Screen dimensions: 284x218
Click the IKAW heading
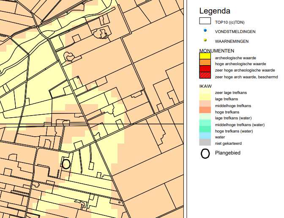pyautogui.click(x=205, y=86)
